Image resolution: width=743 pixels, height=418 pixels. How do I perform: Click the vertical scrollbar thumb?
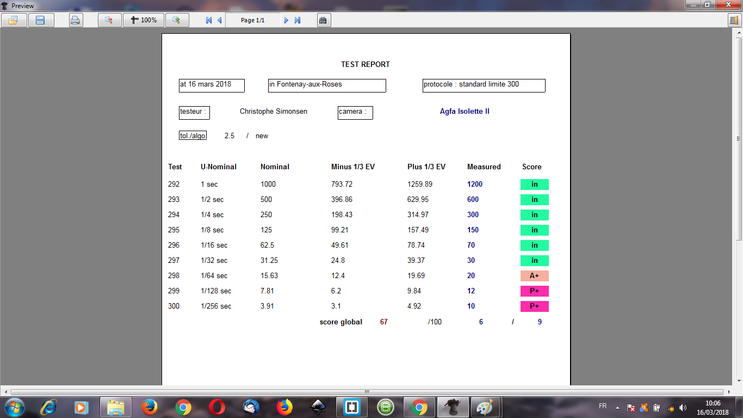click(x=739, y=139)
